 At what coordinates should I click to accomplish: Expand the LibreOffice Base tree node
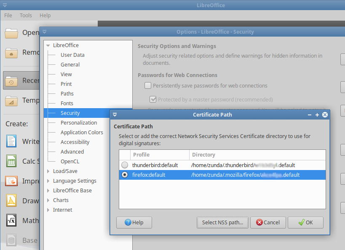coord(48,191)
